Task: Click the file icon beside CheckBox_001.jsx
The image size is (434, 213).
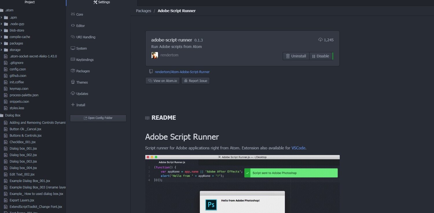Action: pos(5,142)
